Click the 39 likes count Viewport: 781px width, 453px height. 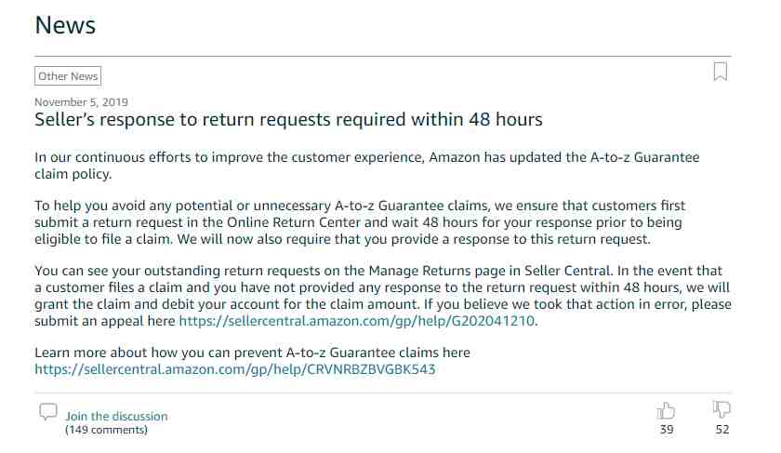click(x=667, y=430)
